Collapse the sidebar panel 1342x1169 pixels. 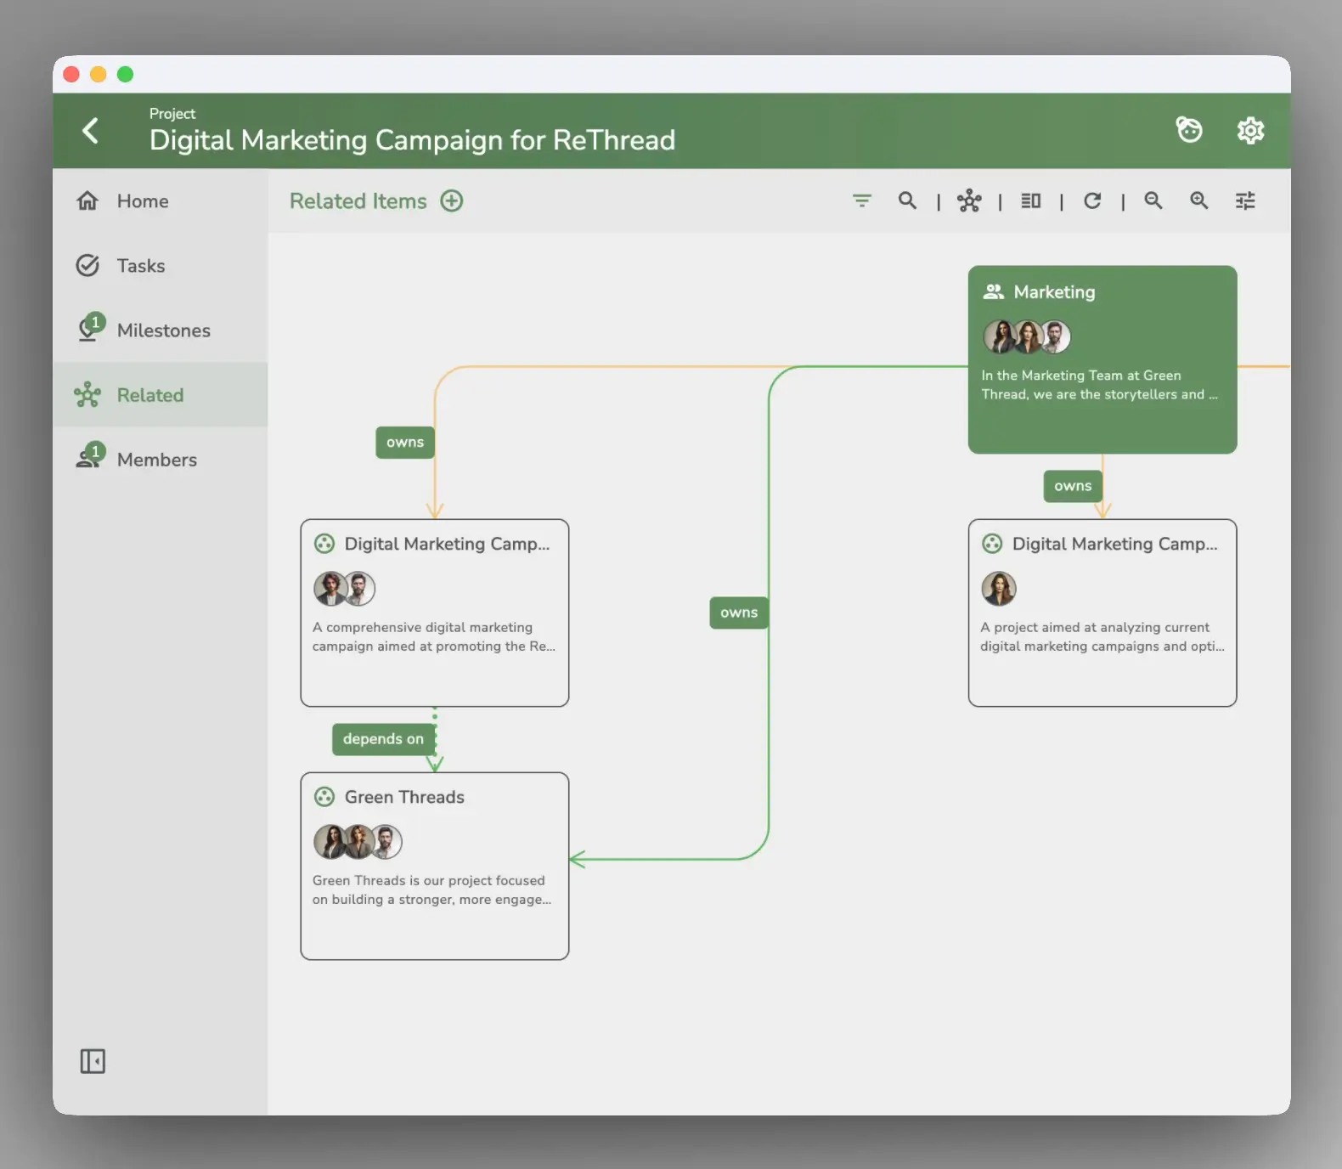[x=93, y=1061]
